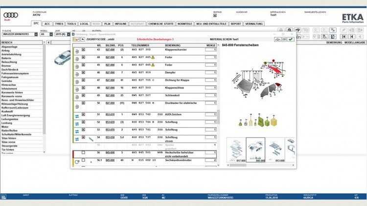This screenshot has height=206, width=367.
Task: Click the arrow icon on row 47 Dichtung für Klappe
Action: coord(77,82)
